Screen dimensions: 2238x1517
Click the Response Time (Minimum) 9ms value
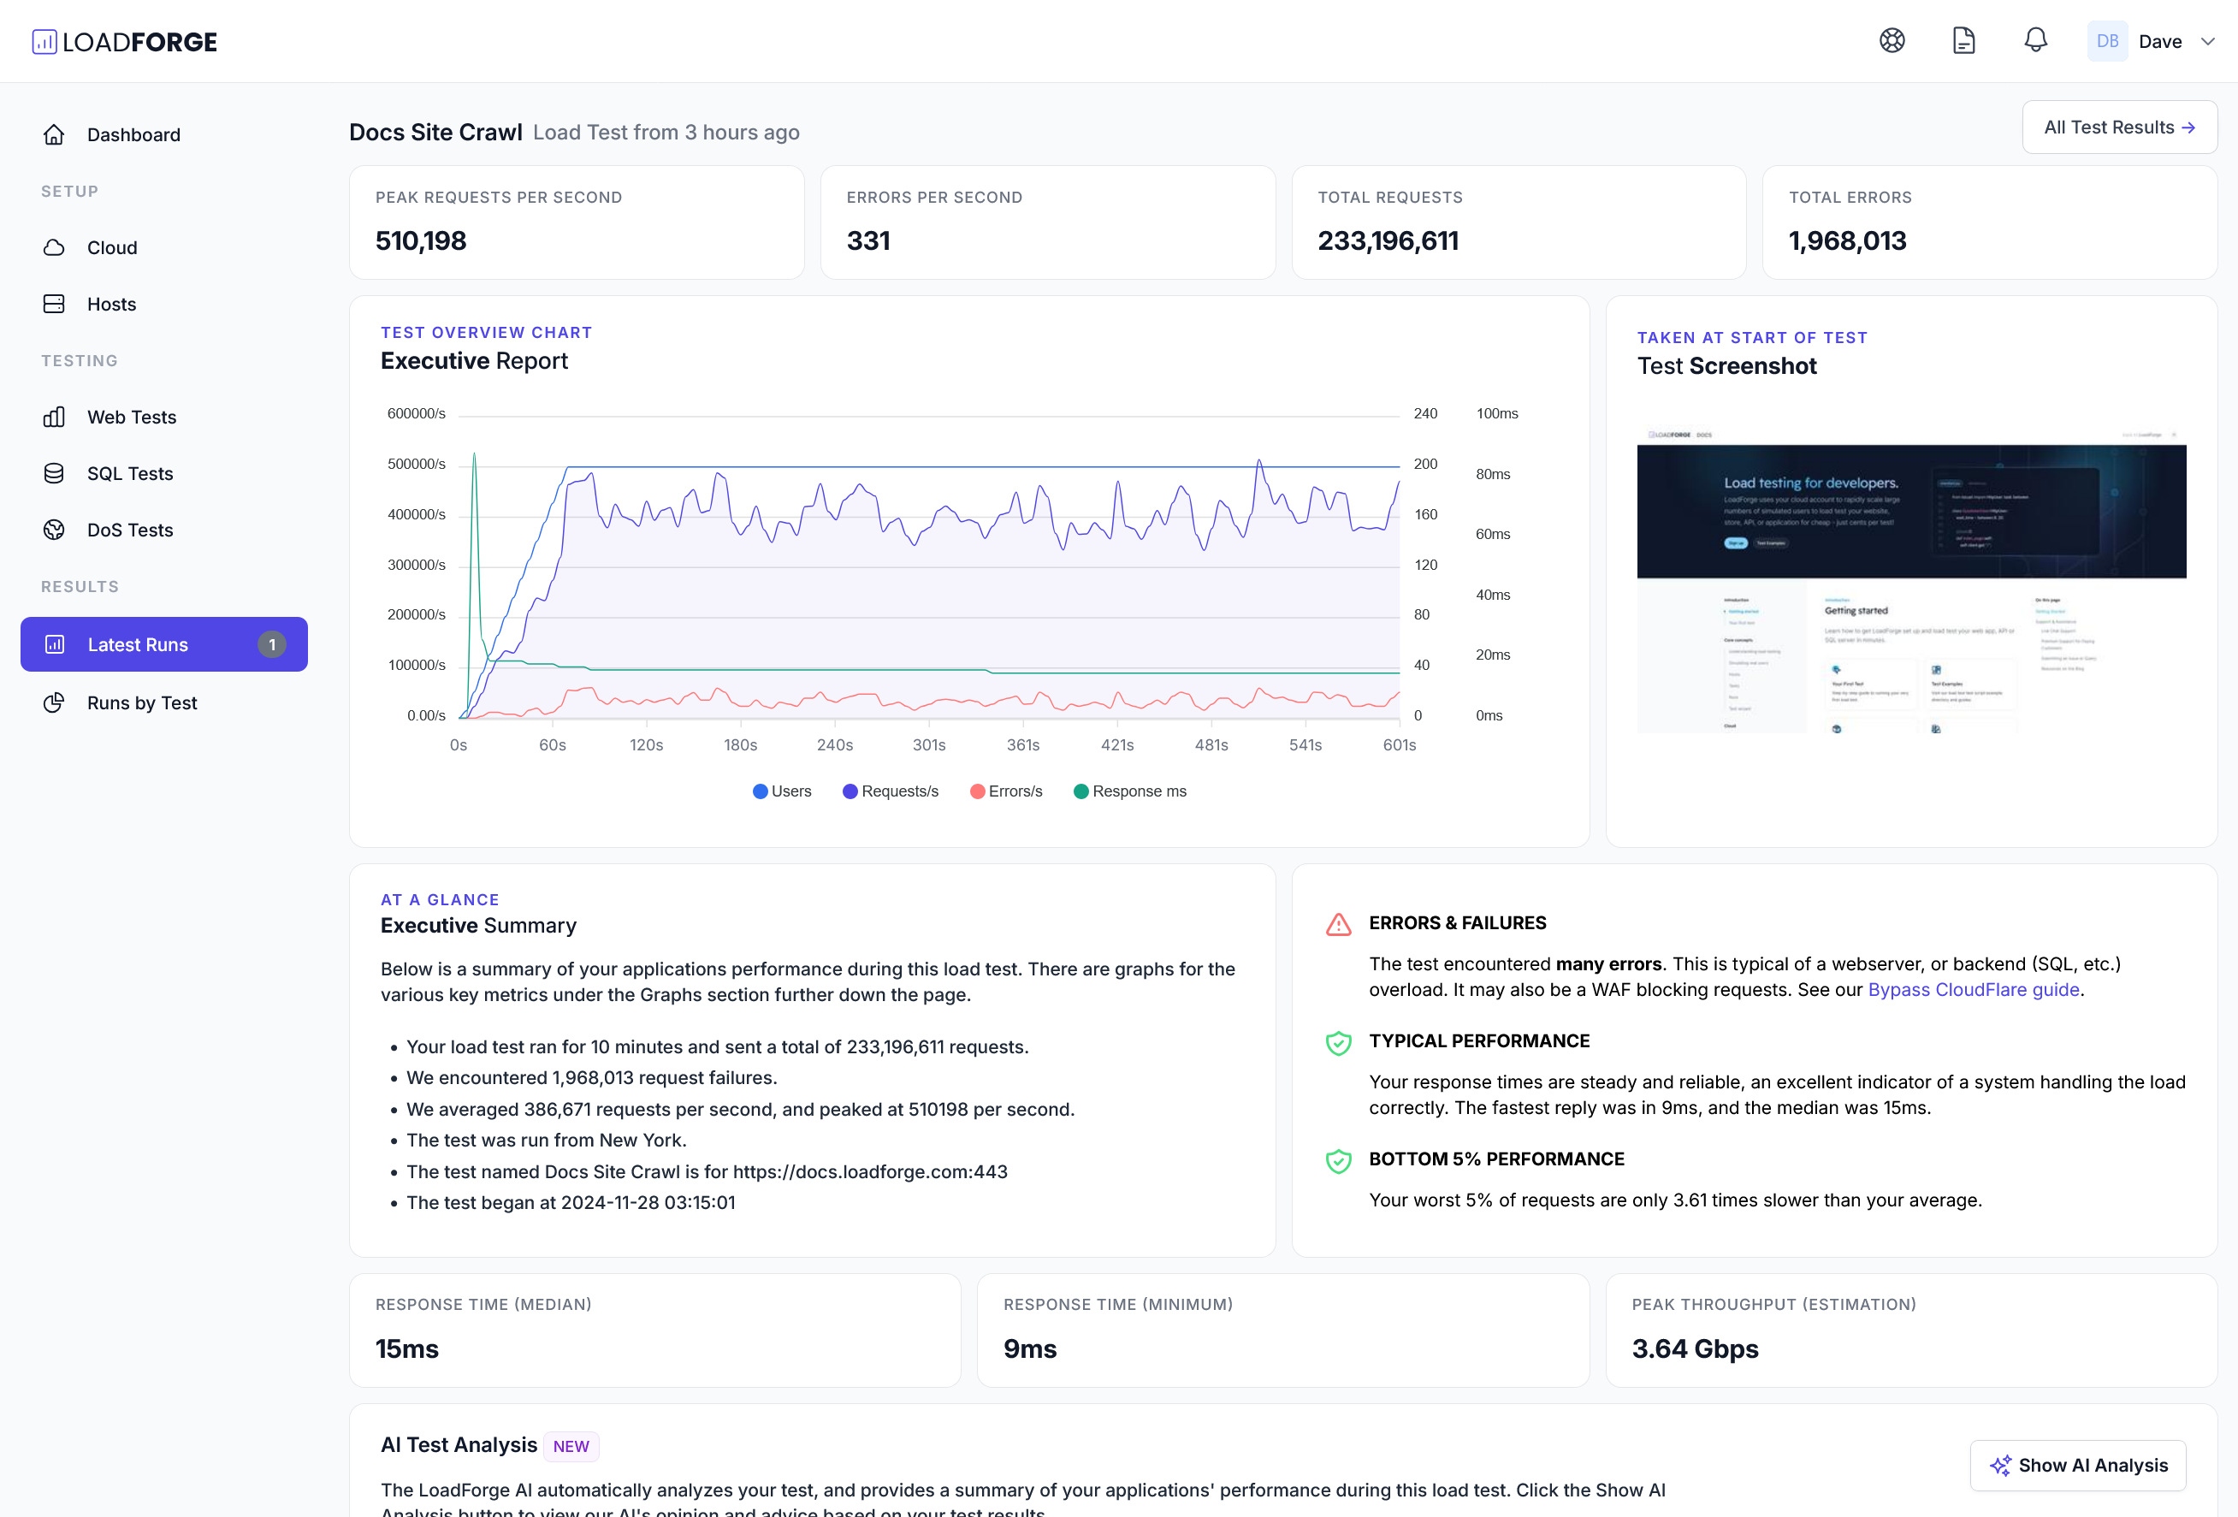click(1029, 1348)
